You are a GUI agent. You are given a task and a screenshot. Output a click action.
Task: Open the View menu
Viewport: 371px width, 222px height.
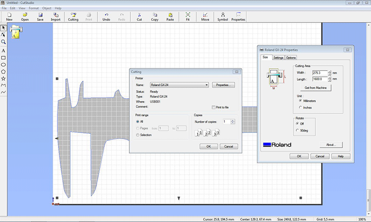click(x=22, y=8)
